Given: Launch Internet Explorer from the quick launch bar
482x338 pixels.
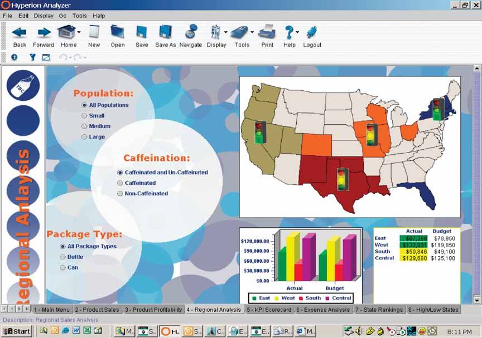Looking at the screenshot, I should click(65, 331).
